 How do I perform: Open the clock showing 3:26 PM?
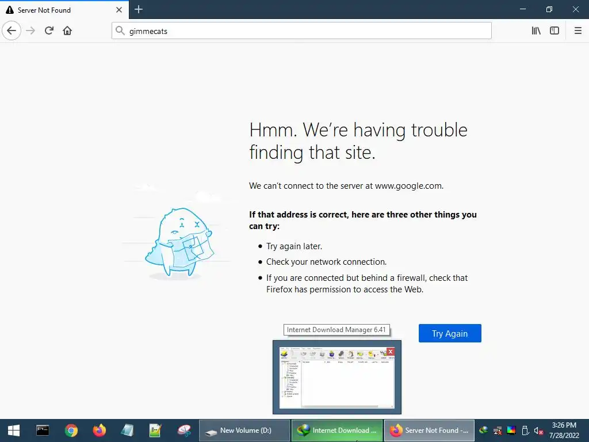pyautogui.click(x=564, y=430)
